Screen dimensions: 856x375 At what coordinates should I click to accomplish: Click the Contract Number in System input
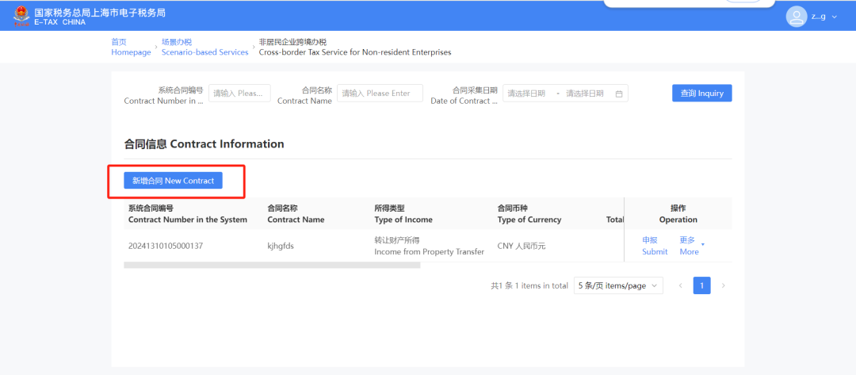[239, 94]
